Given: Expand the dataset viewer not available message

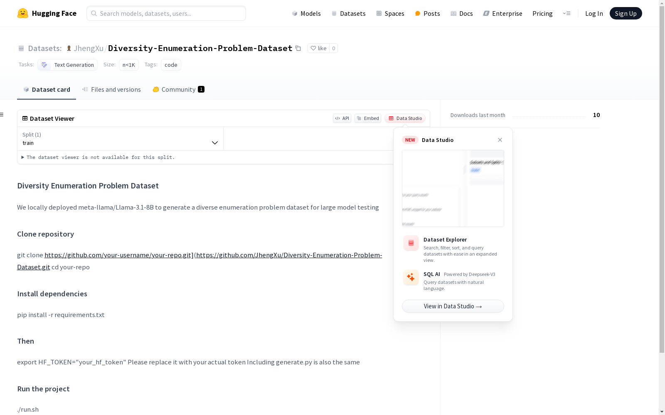Looking at the screenshot, I should pyautogui.click(x=98, y=157).
